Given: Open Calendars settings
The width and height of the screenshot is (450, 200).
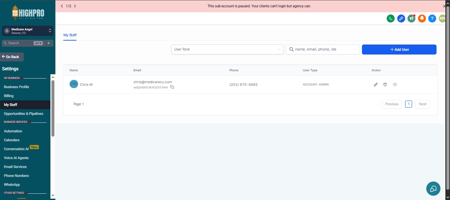Looking at the screenshot, I should pyautogui.click(x=12, y=140).
